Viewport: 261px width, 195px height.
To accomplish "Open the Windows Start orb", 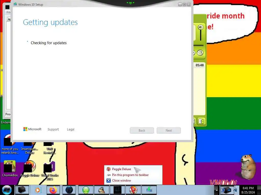I will coord(7,190).
